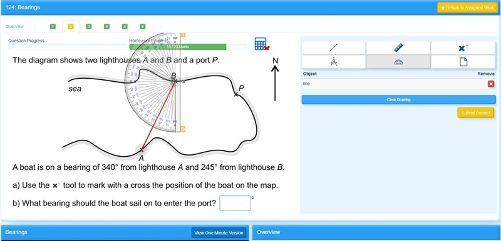Click the bearing answer input box
This screenshot has height=241, width=501.
tap(235, 203)
